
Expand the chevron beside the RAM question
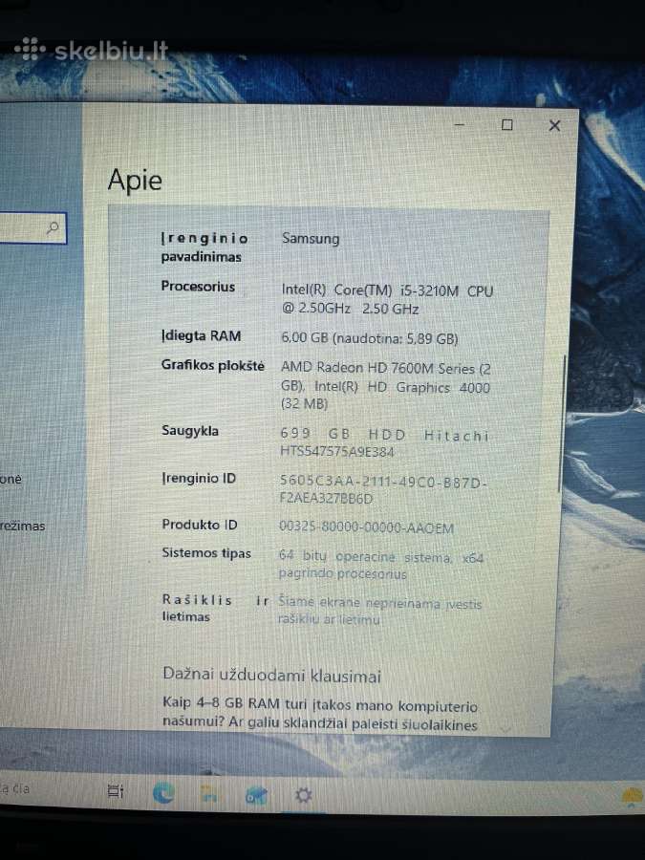pos(505,727)
